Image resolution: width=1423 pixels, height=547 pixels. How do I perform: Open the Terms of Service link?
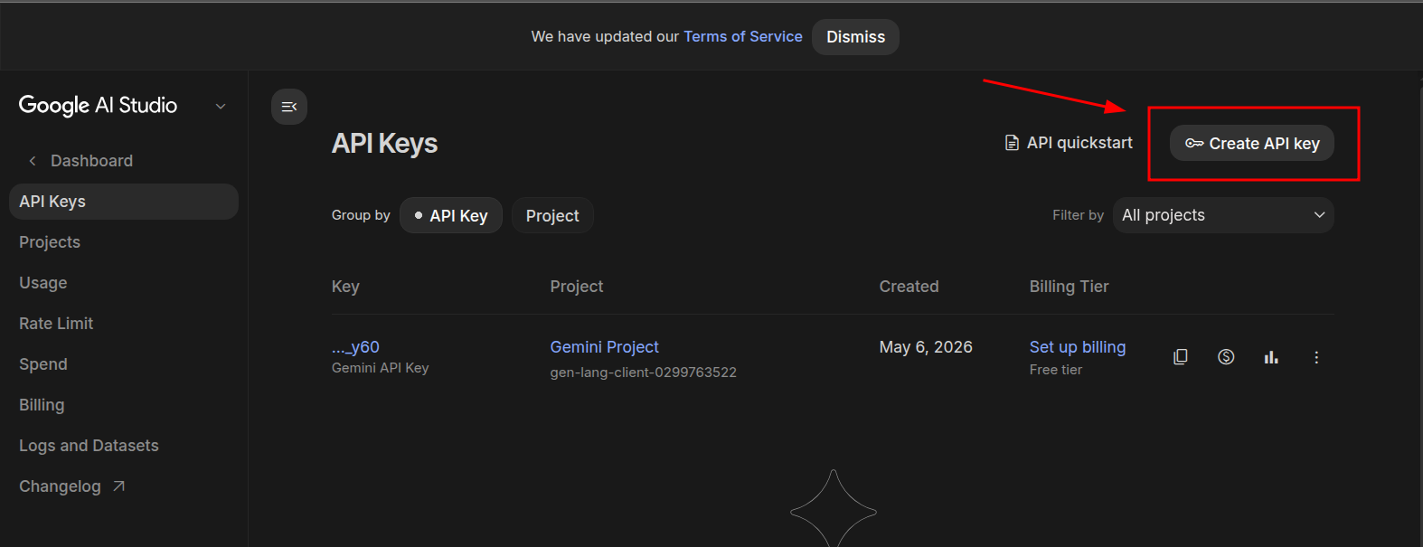click(x=743, y=36)
